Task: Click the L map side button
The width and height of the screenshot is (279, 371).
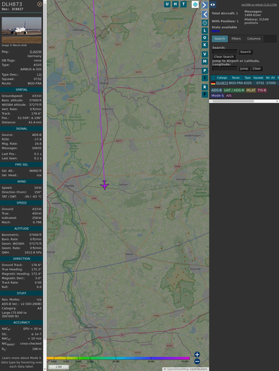Action: click(205, 31)
